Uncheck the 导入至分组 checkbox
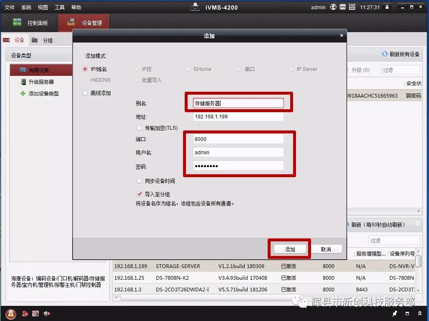This screenshot has width=429, height=321. coord(139,194)
